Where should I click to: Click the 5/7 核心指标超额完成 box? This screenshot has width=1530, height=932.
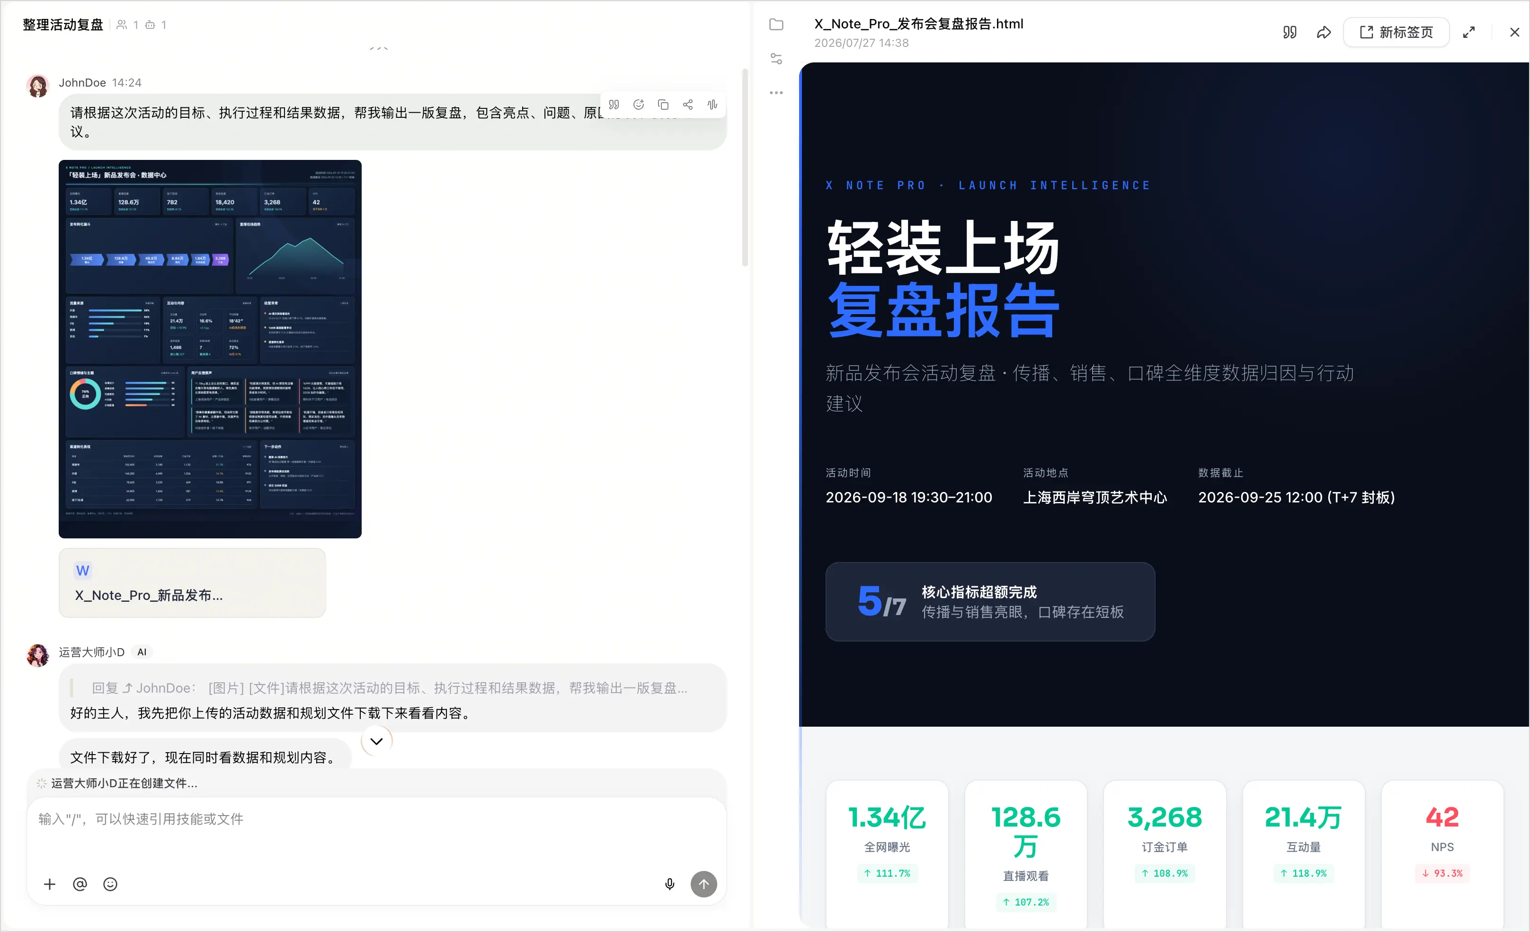tap(990, 601)
